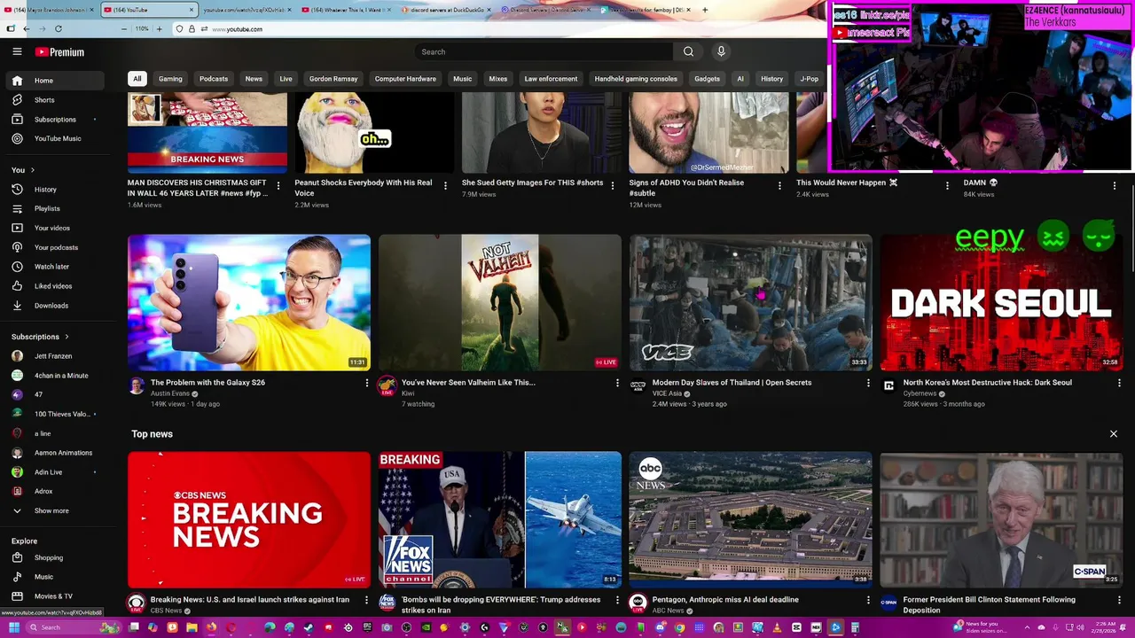Open the Galaxy S26 video title
Screen dimensions: 1135x638
coord(207,383)
